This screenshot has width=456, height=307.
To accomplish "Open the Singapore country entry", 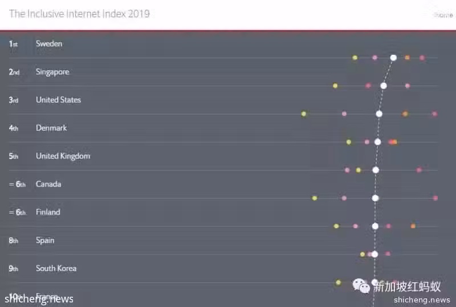I will tap(52, 72).
